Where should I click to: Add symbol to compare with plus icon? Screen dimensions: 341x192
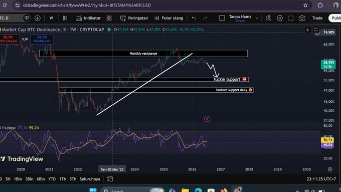[38, 18]
